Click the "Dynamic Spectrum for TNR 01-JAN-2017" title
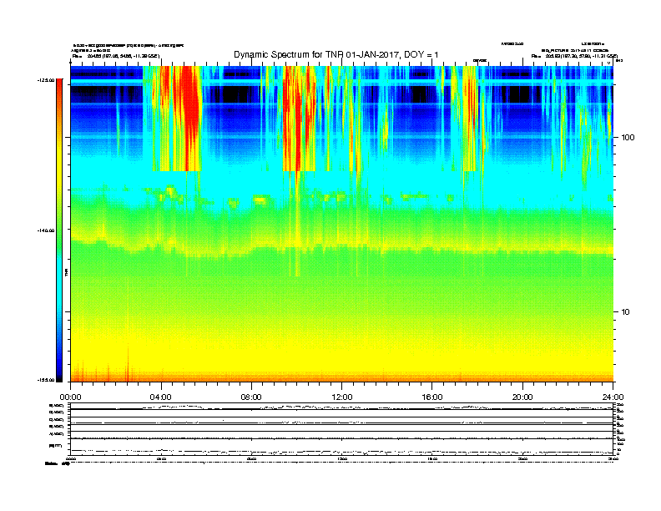661x511 pixels. click(x=336, y=55)
